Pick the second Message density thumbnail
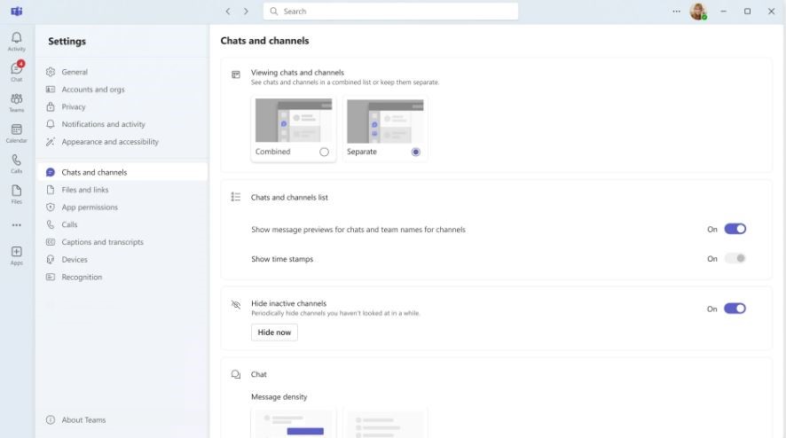The image size is (786, 438). point(385,424)
